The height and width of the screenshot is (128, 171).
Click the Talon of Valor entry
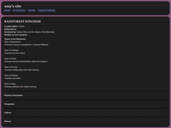pos(10,84)
